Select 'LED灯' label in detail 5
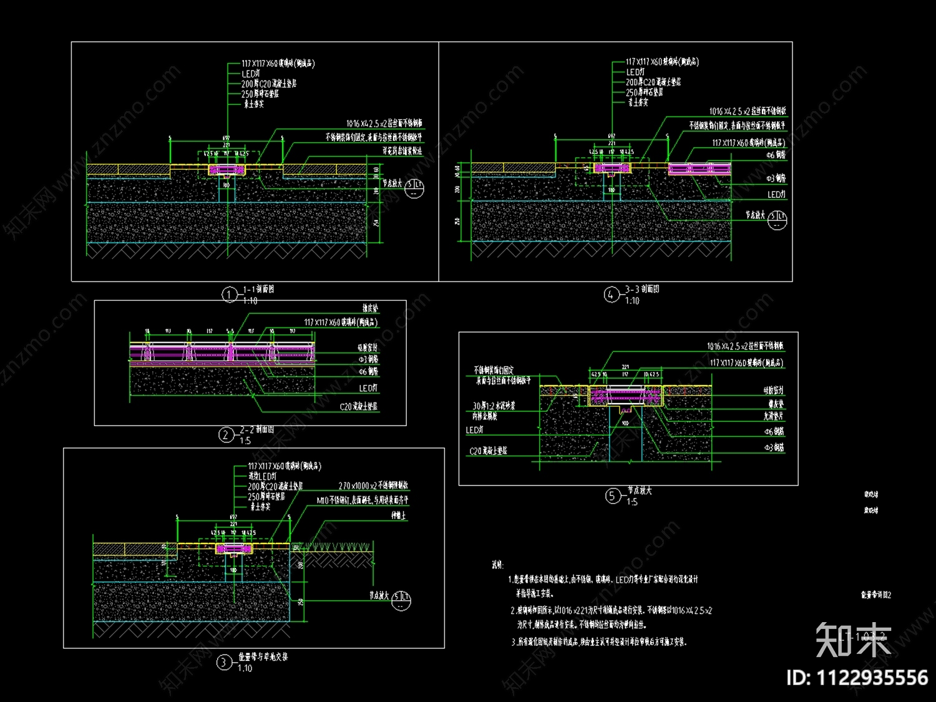This screenshot has width=936, height=702. tap(474, 431)
